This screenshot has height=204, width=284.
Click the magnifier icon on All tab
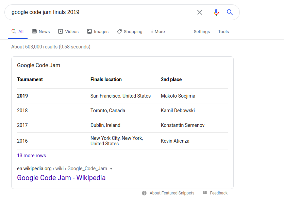pyautogui.click(x=14, y=31)
